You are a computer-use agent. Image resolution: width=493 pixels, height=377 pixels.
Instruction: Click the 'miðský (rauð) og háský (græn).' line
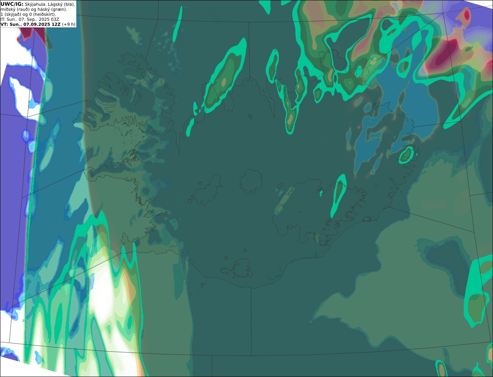point(34,9)
